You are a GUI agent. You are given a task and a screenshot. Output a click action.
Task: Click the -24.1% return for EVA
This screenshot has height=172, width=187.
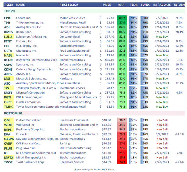(179, 134)
